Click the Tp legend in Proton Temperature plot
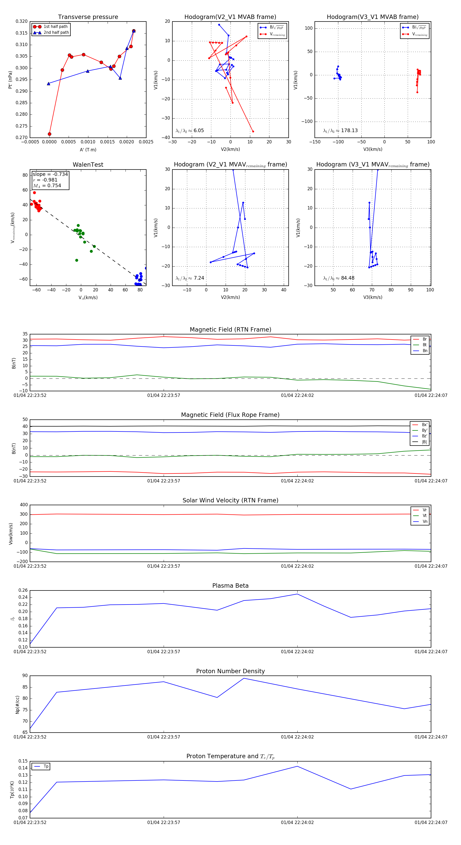This screenshot has width=461, height=845. click(x=41, y=766)
